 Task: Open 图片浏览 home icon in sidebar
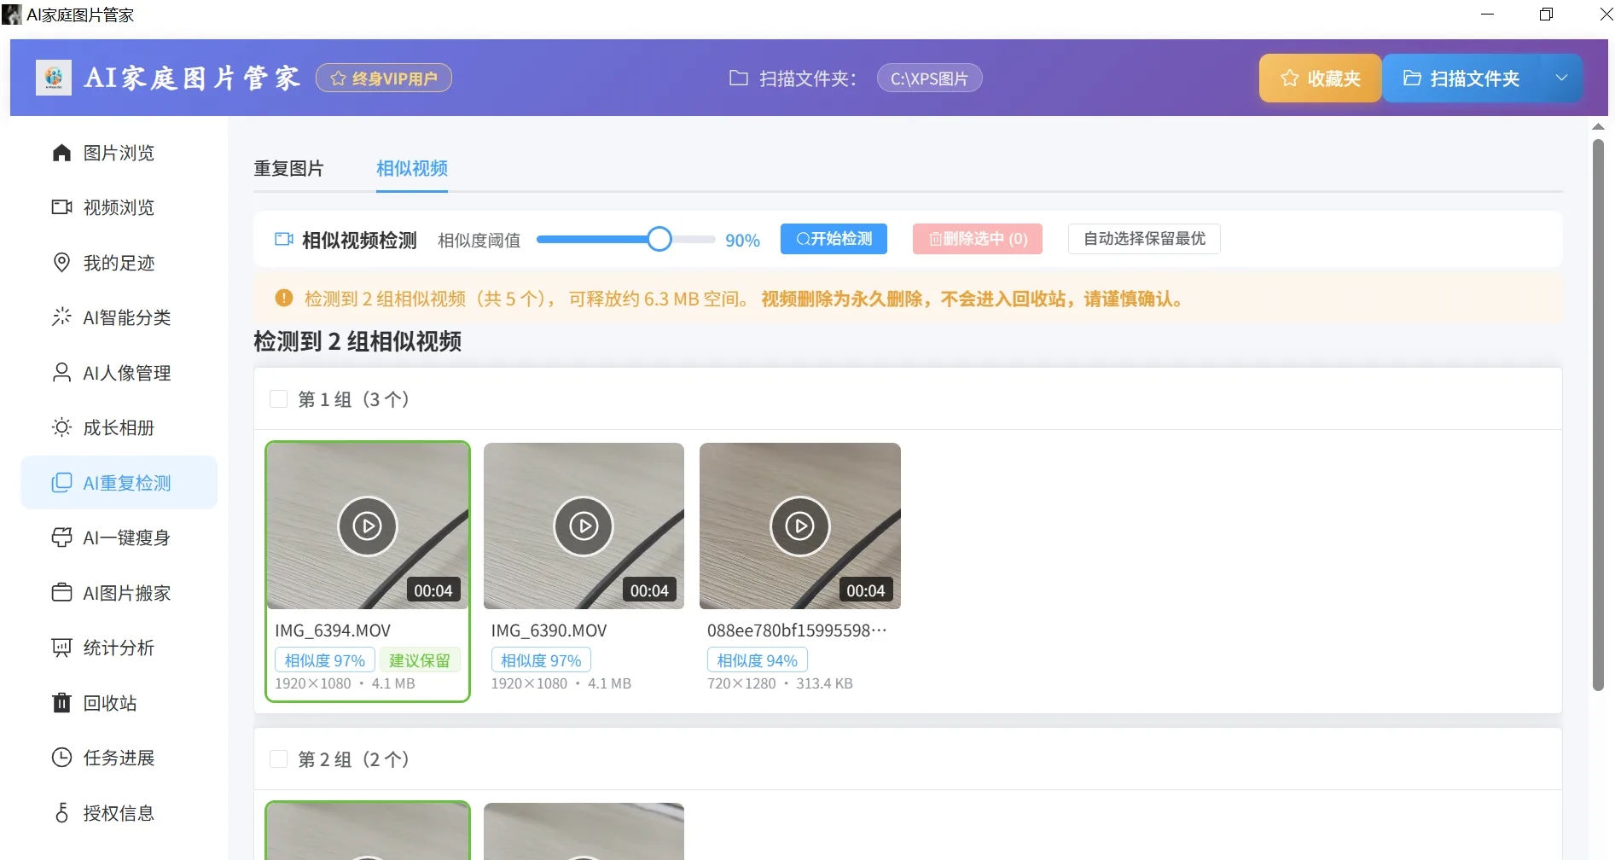[61, 153]
